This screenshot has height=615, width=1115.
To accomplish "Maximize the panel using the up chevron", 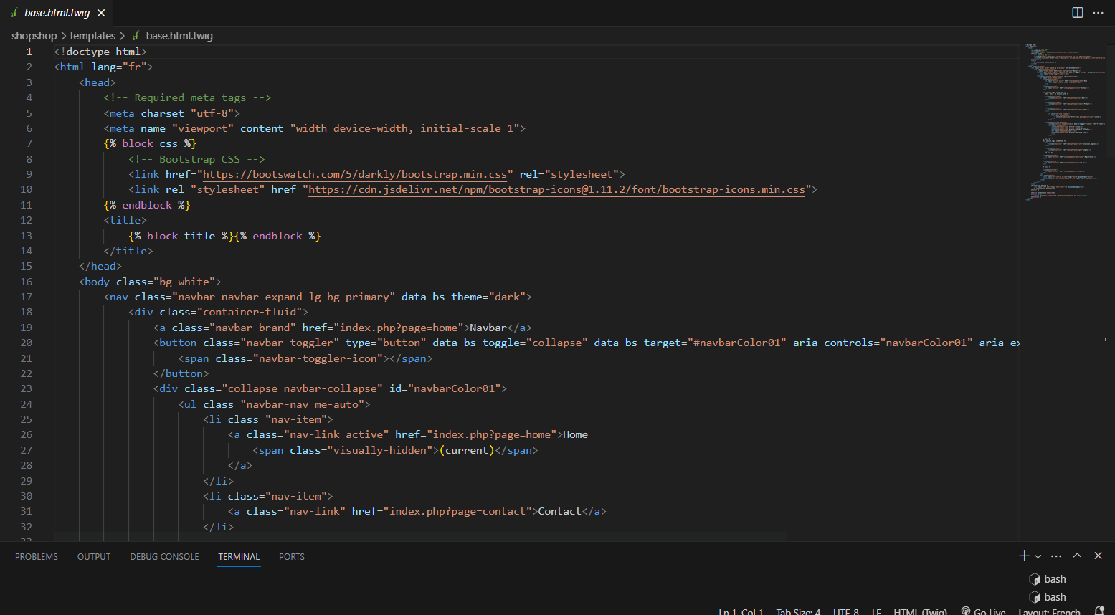I will click(1077, 556).
